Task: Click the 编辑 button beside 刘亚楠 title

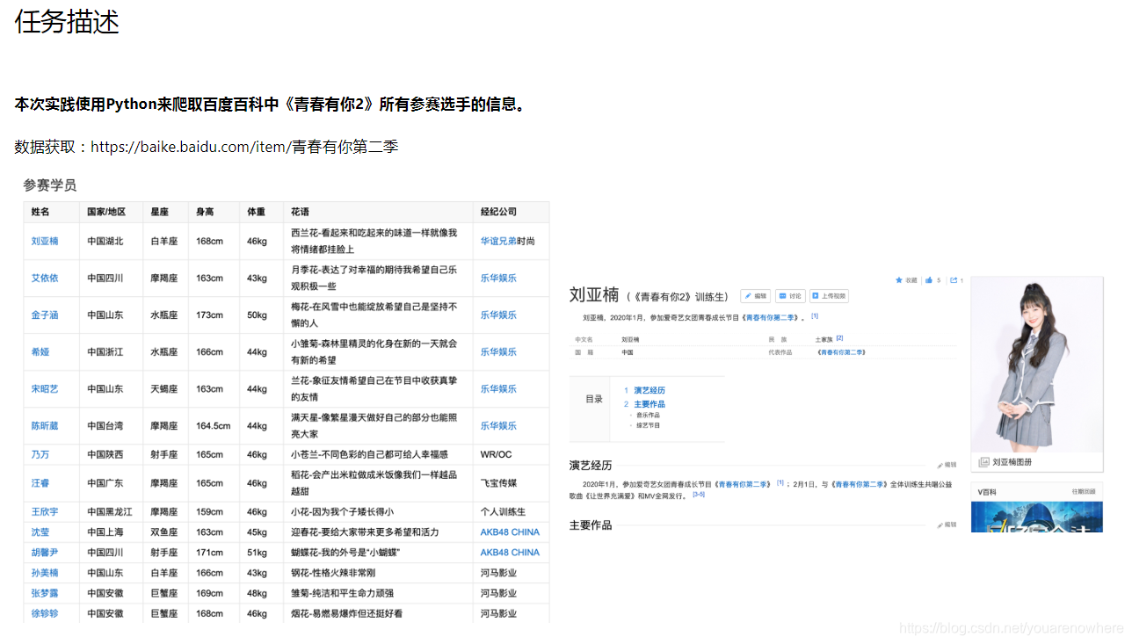Action: 756,296
